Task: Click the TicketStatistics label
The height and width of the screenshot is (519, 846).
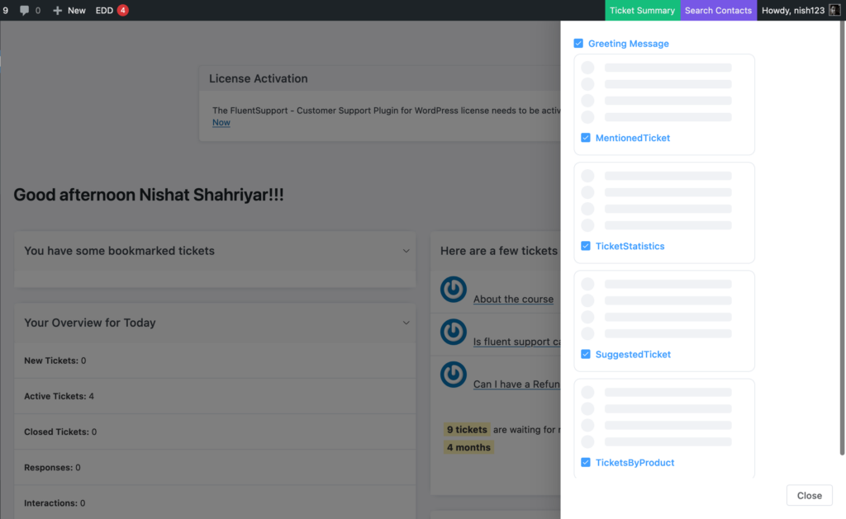Action: tap(630, 246)
